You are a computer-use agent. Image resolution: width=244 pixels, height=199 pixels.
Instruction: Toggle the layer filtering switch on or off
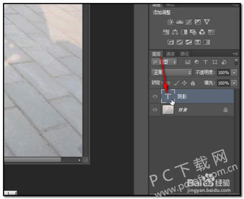pyautogui.click(x=236, y=62)
